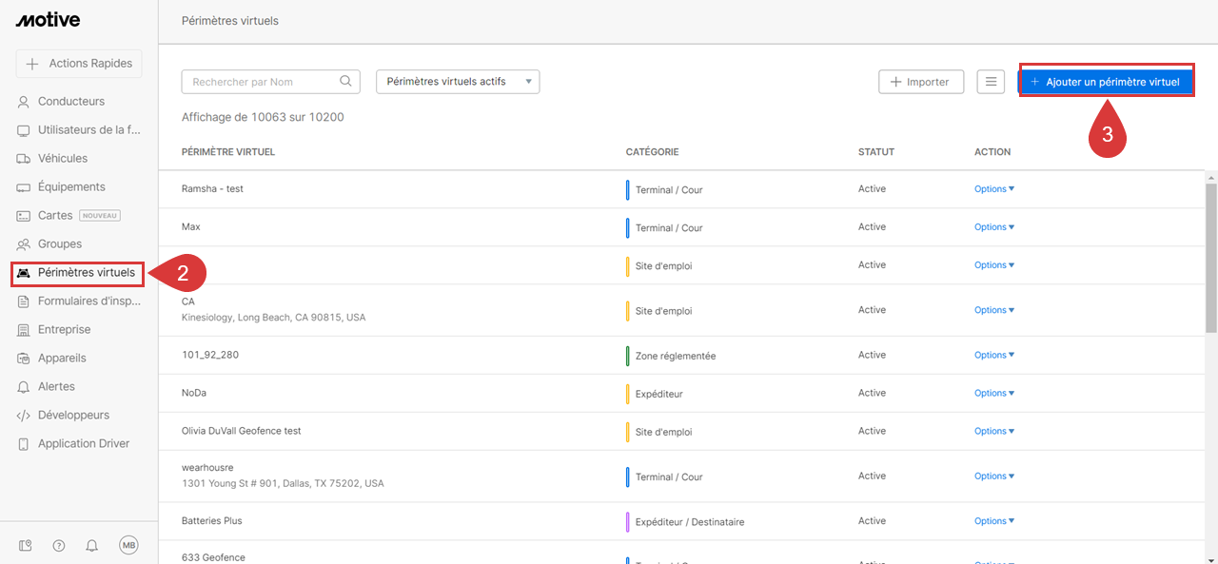Open the map icon in bottom bar
The height and width of the screenshot is (564, 1218).
(26, 545)
